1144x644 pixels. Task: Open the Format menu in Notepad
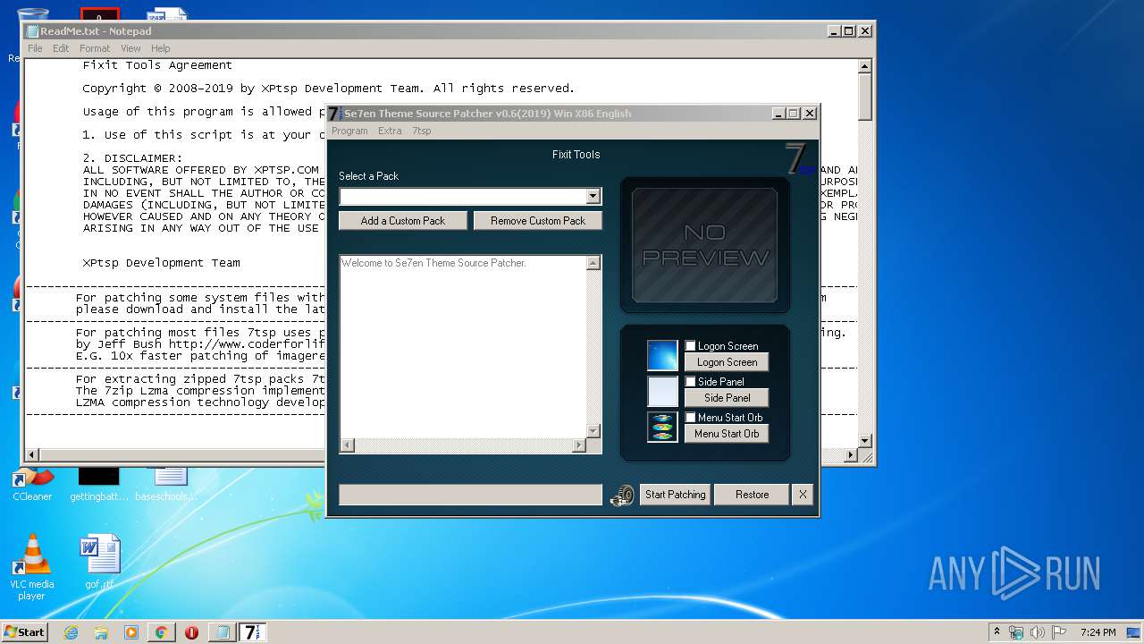pyautogui.click(x=95, y=48)
